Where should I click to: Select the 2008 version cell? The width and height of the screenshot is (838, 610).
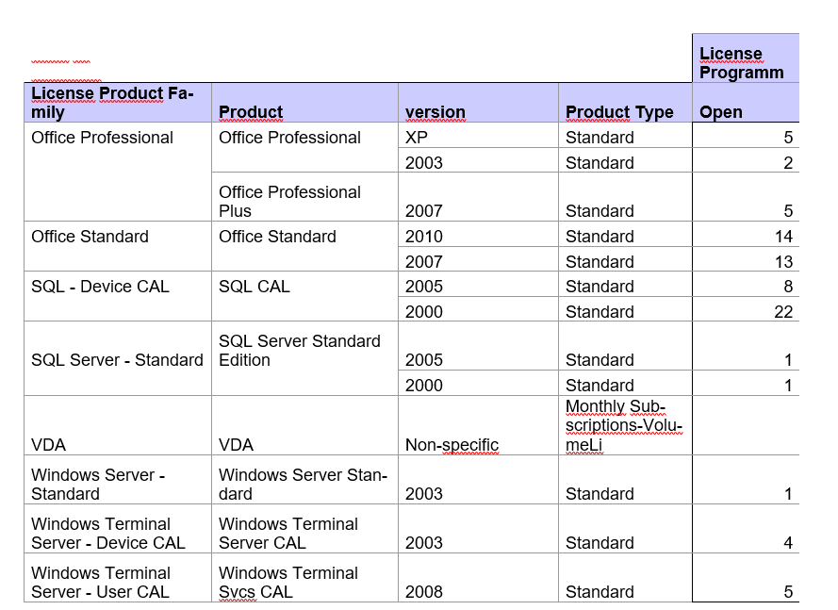(x=478, y=578)
